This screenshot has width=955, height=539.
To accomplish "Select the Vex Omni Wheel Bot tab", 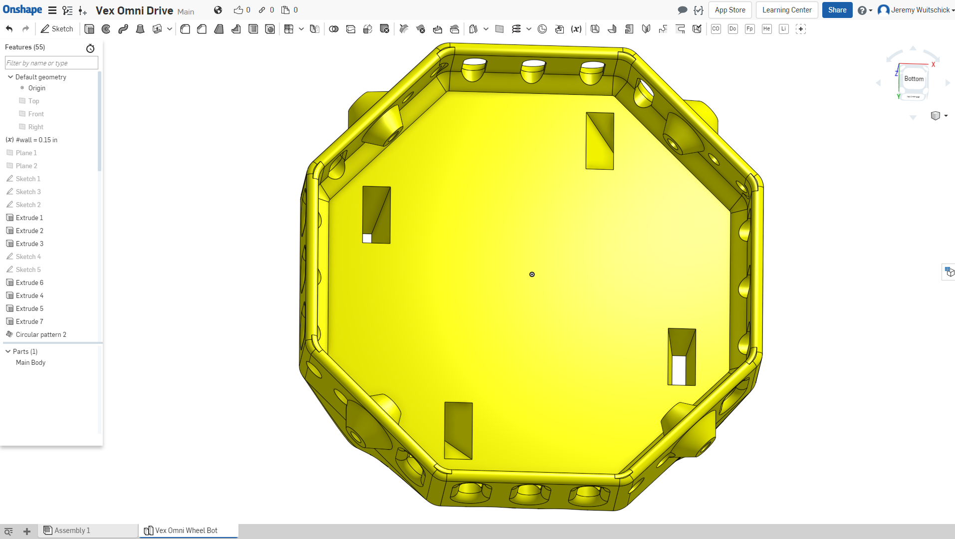I will click(x=188, y=531).
